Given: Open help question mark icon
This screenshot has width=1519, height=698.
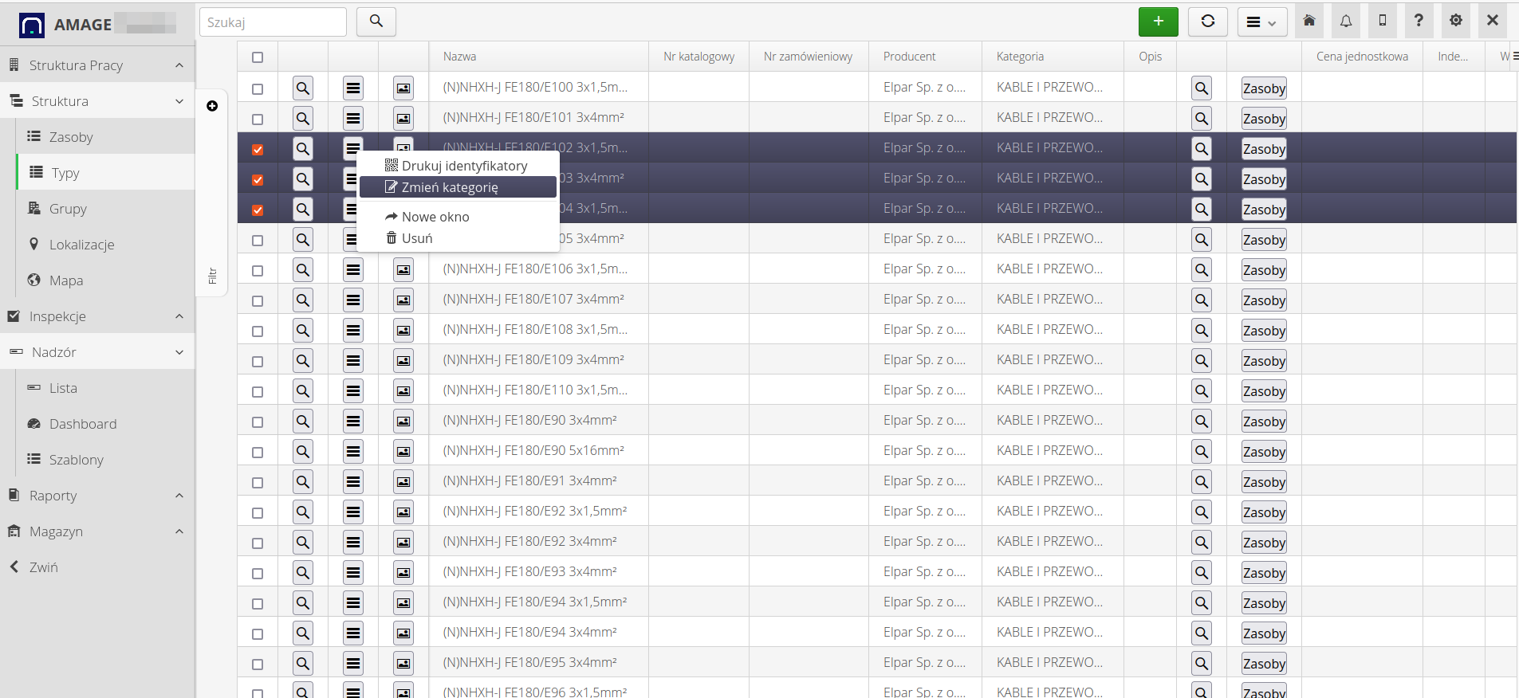Looking at the screenshot, I should (x=1419, y=22).
